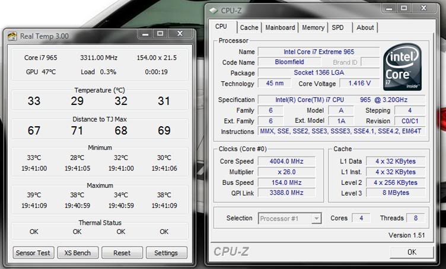Open the About tab in CPU-Z
Image resolution: width=446 pixels, height=269 pixels.
(365, 27)
